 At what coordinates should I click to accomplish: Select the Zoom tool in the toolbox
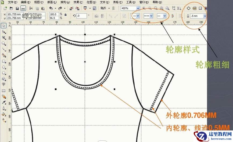[4, 43]
